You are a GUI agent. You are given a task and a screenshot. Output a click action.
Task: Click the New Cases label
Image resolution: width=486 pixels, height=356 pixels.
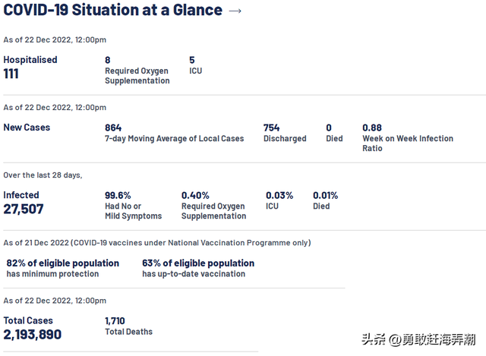(27, 128)
